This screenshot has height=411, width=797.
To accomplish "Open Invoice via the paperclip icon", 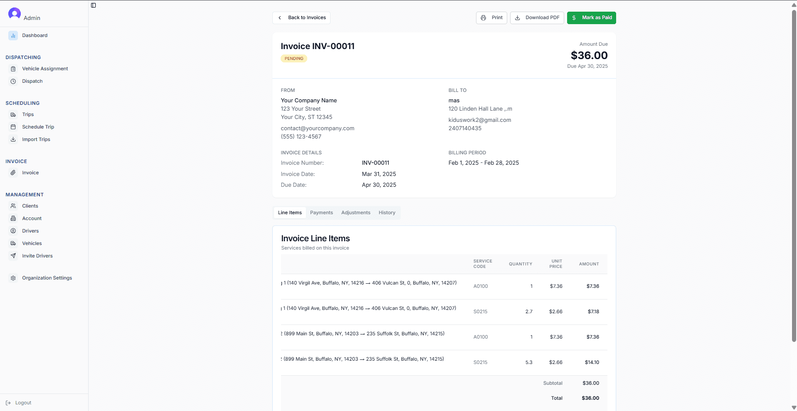I will coord(13,173).
